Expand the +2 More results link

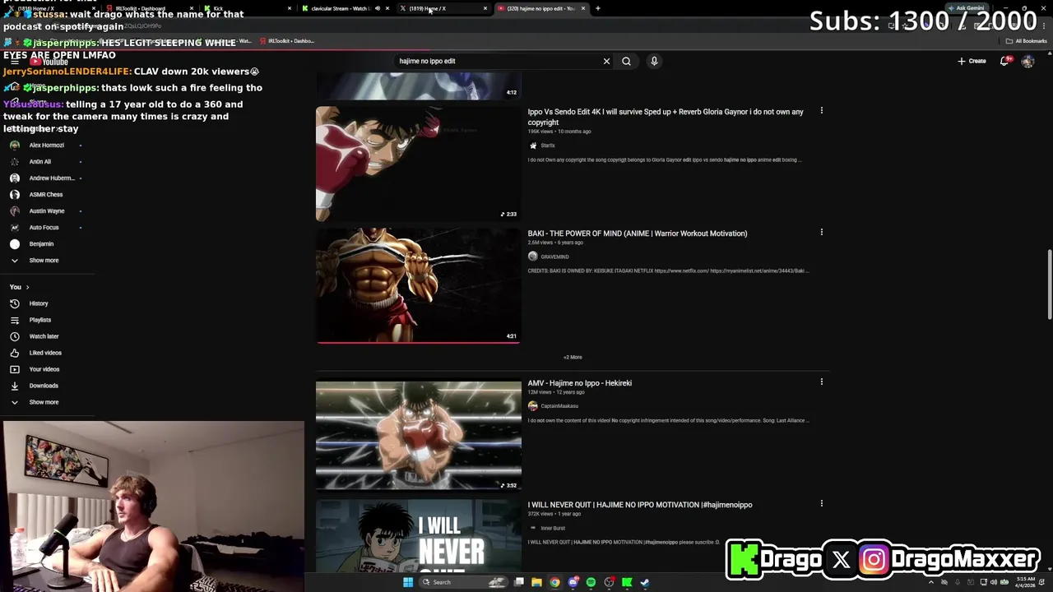pyautogui.click(x=573, y=357)
